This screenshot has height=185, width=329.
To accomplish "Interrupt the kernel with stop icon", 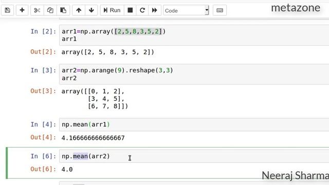I will 130,10.
